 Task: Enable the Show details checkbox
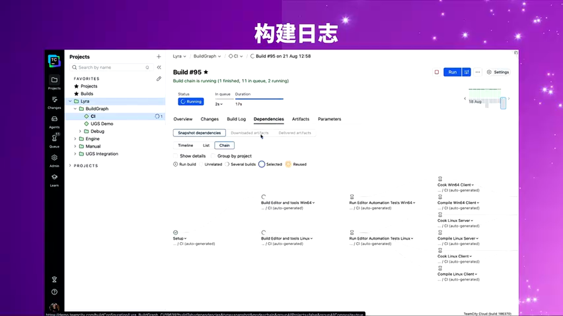pos(175,156)
